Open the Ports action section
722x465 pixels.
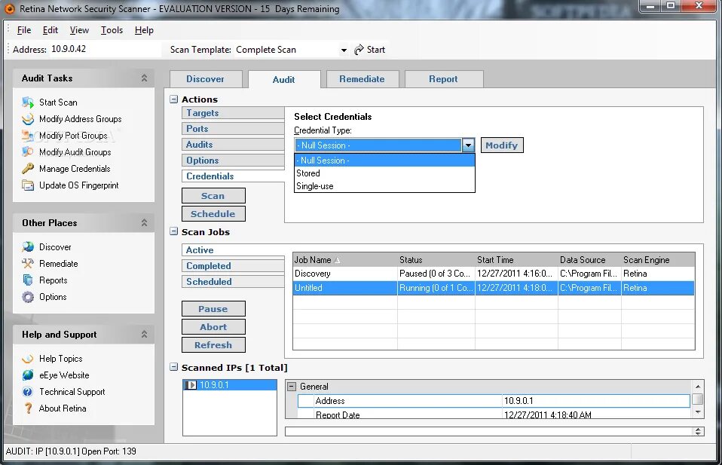point(233,128)
